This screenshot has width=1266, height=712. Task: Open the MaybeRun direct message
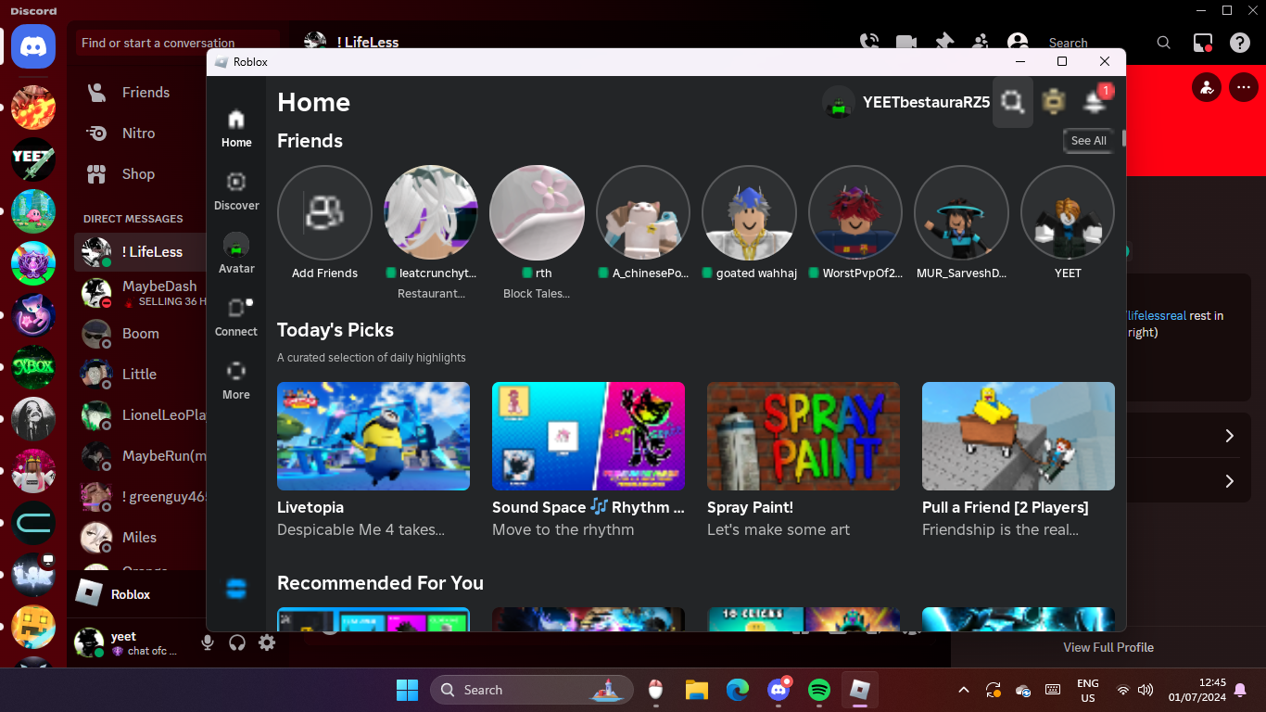140,456
